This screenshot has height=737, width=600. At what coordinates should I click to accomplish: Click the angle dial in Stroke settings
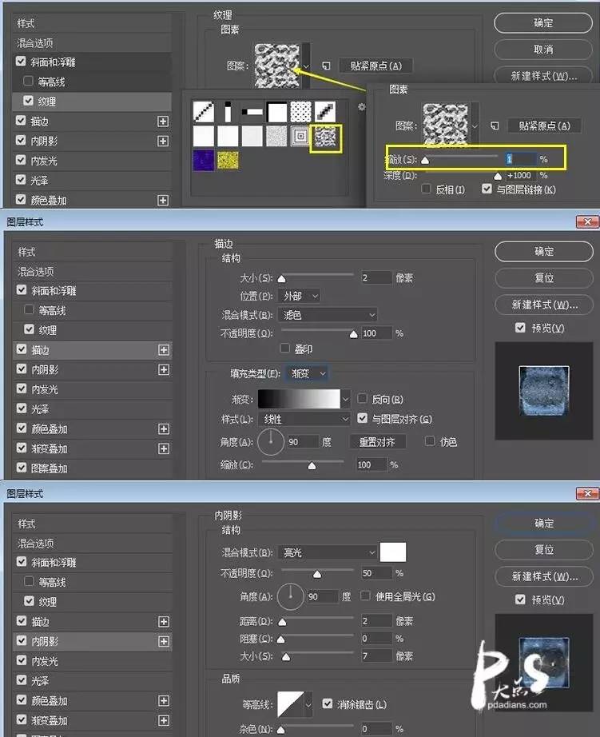click(272, 441)
